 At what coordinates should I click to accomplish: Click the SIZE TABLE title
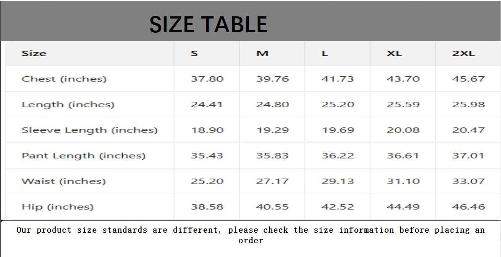click(208, 24)
